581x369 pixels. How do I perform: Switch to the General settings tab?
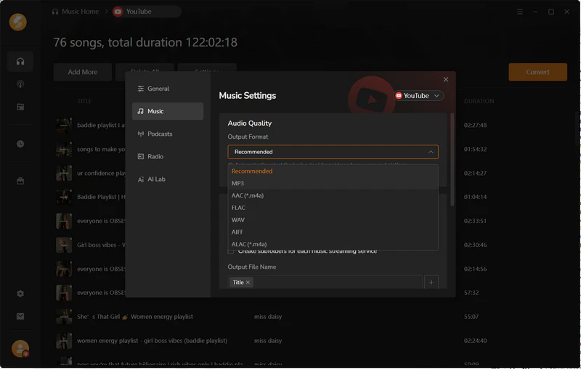168,89
